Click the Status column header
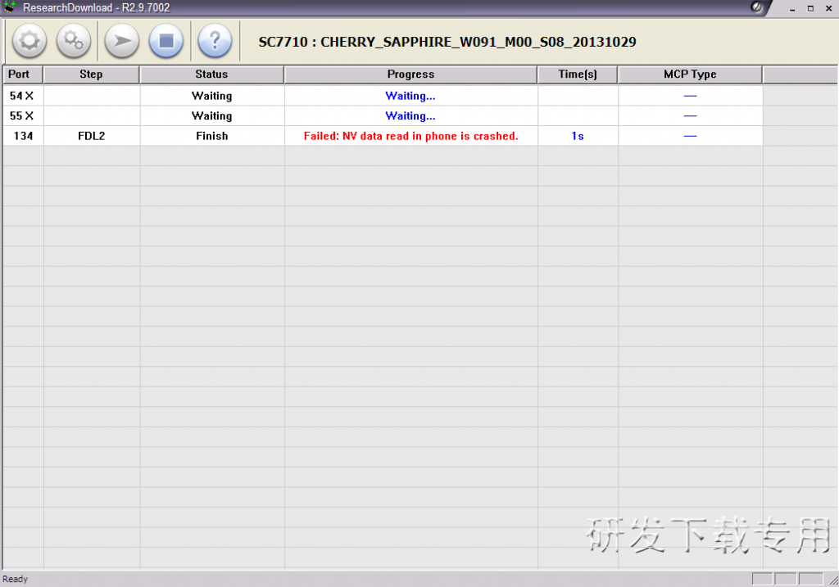839x587 pixels. click(x=211, y=74)
